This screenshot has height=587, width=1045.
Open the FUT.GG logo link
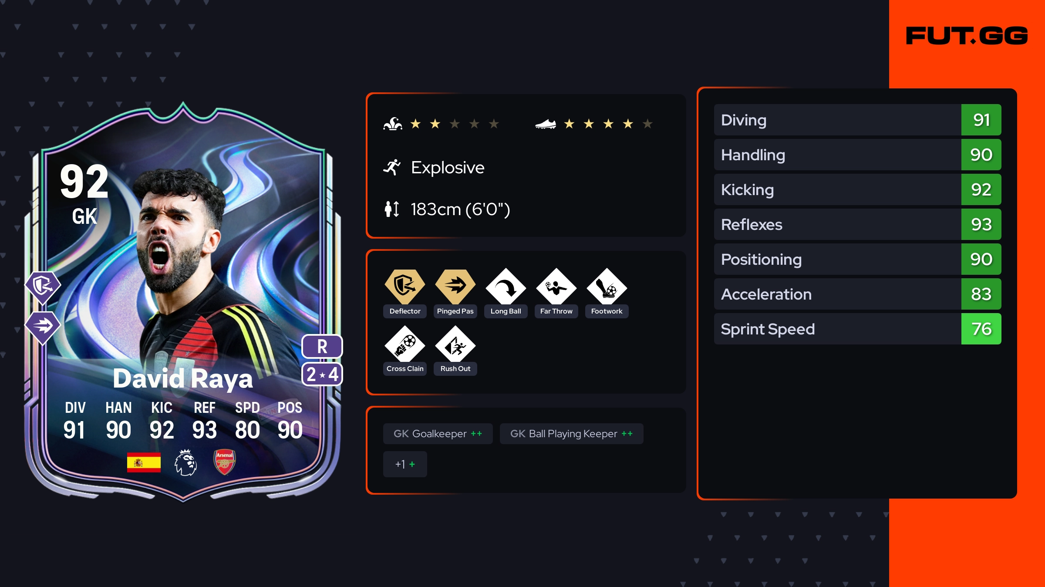click(x=967, y=36)
